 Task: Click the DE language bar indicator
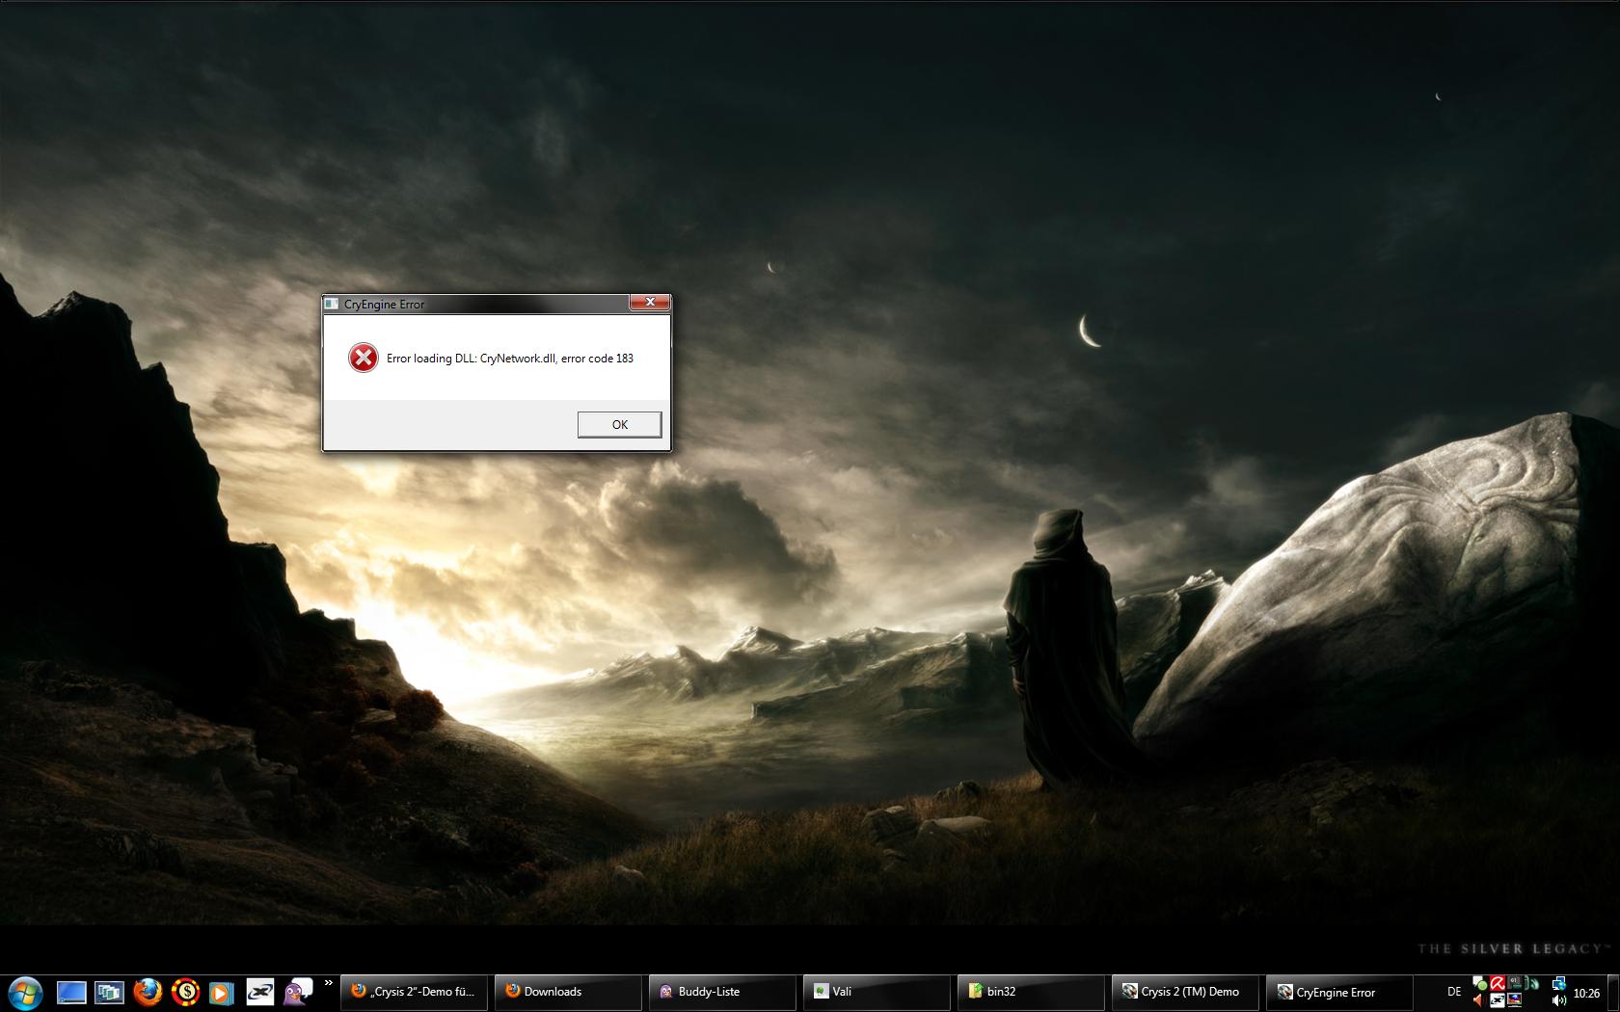(x=1454, y=992)
